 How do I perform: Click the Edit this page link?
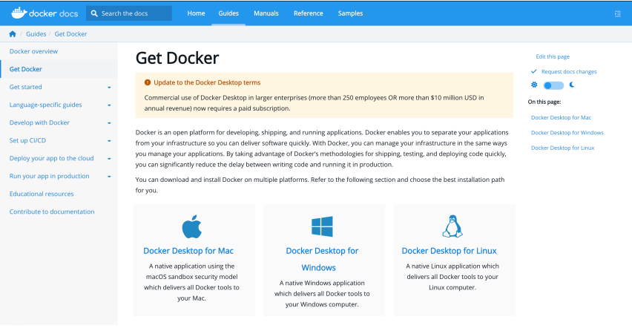point(553,56)
